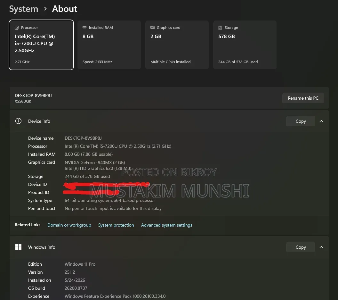Open Advanced system settings link

pyautogui.click(x=167, y=225)
